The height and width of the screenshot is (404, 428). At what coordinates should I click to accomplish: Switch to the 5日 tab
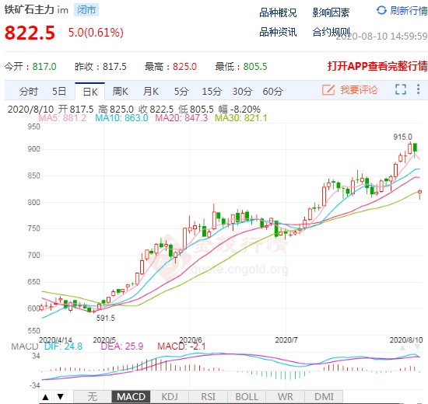click(x=59, y=91)
